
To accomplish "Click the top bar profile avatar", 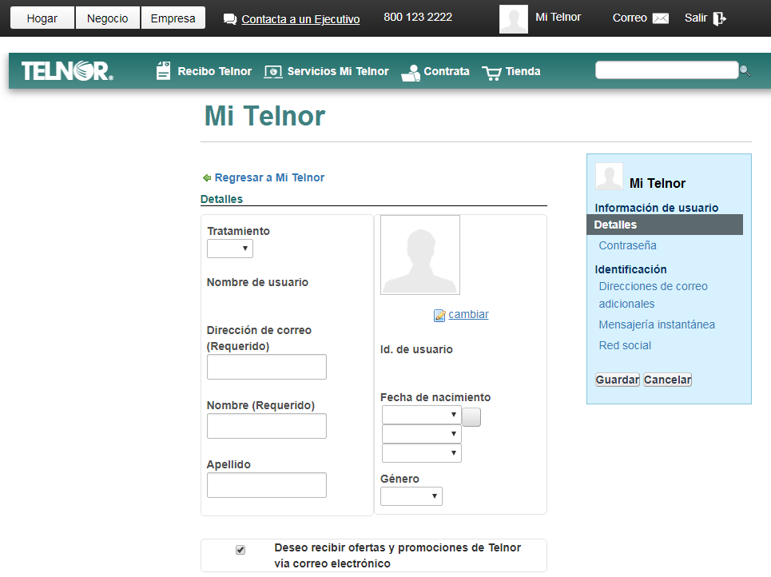I will point(514,19).
